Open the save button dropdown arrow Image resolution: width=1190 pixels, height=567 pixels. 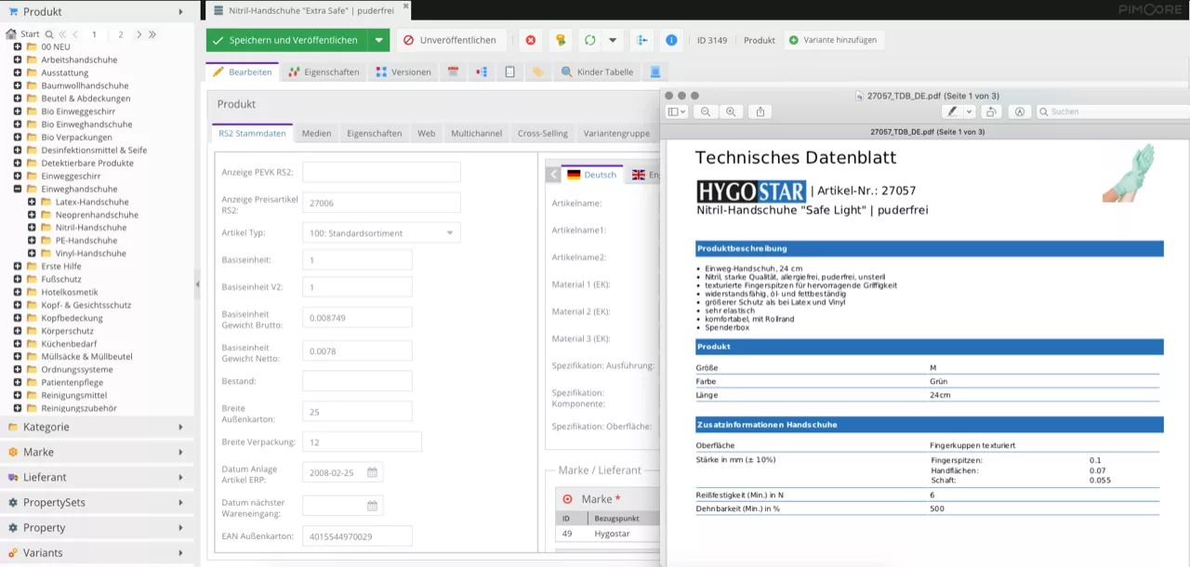coord(377,41)
